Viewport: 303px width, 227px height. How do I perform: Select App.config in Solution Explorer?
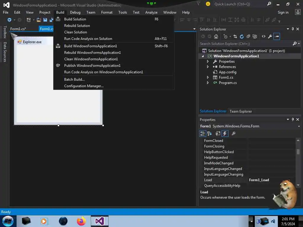point(228,72)
